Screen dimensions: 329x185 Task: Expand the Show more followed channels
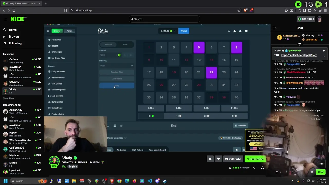click(x=8, y=98)
